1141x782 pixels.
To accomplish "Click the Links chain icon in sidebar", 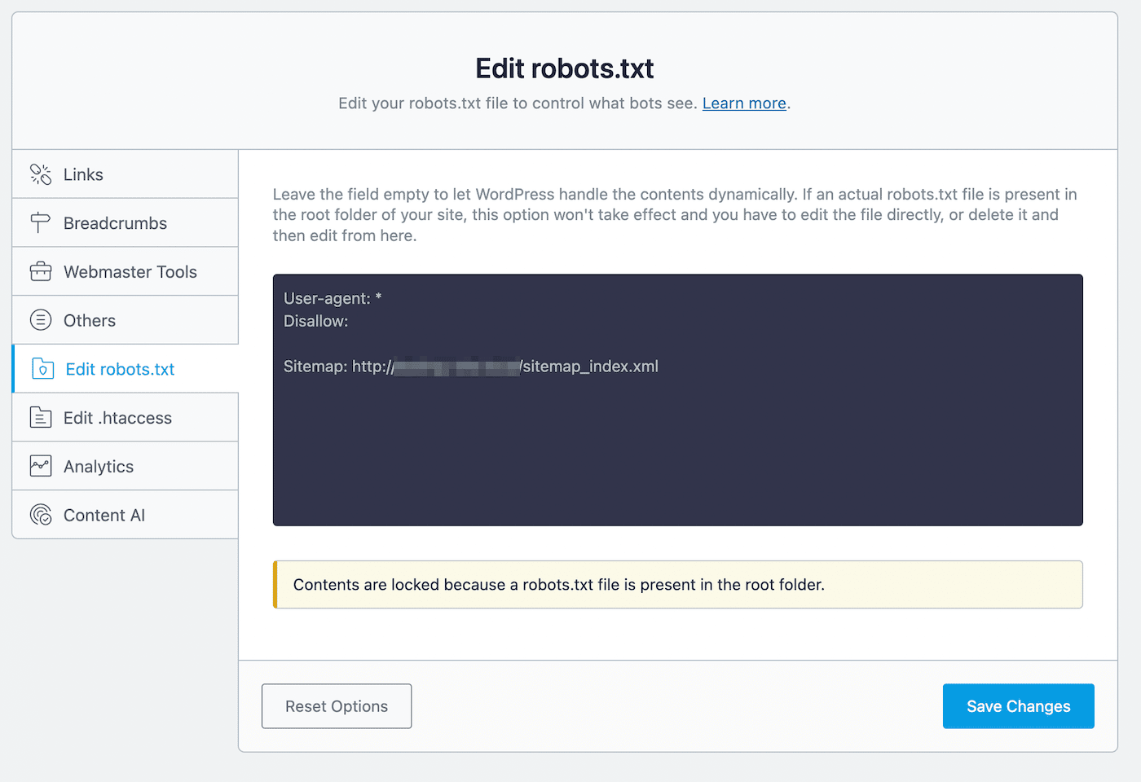I will coord(41,174).
